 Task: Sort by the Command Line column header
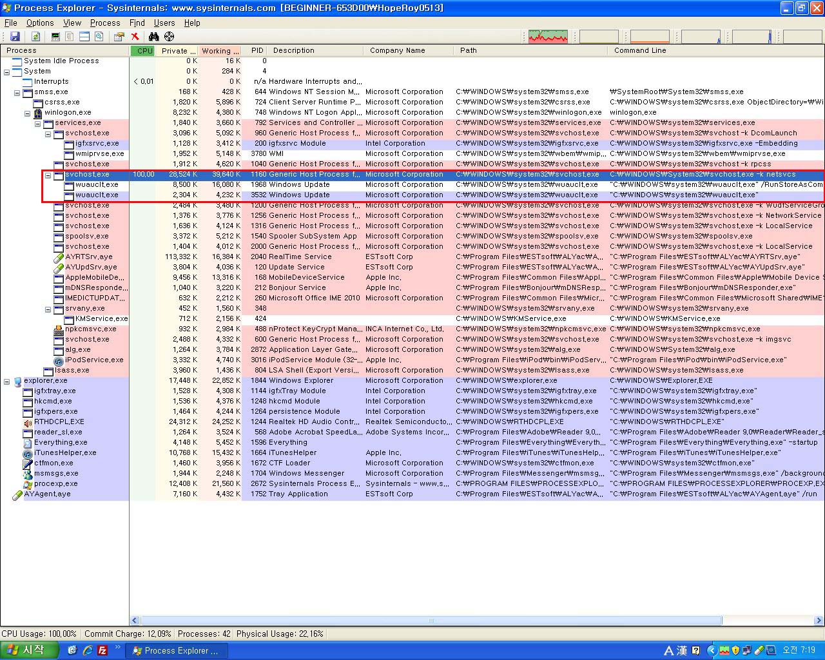(x=716, y=50)
